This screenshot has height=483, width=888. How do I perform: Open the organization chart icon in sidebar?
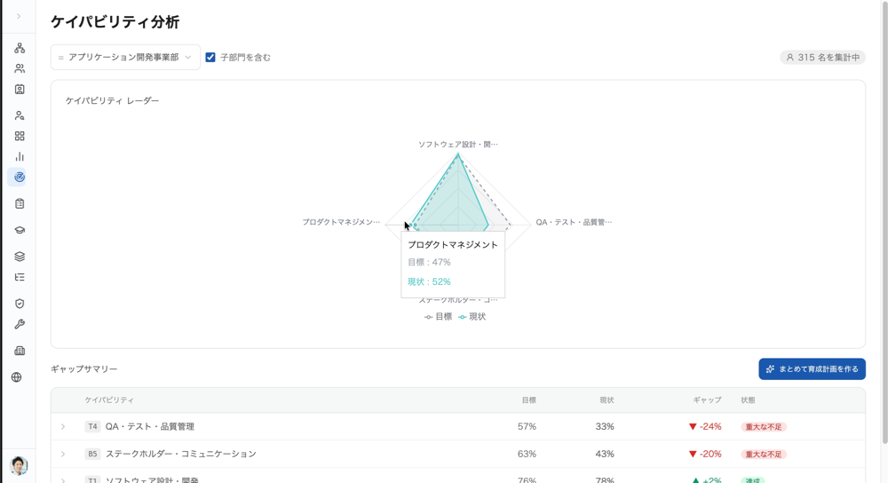pos(20,48)
